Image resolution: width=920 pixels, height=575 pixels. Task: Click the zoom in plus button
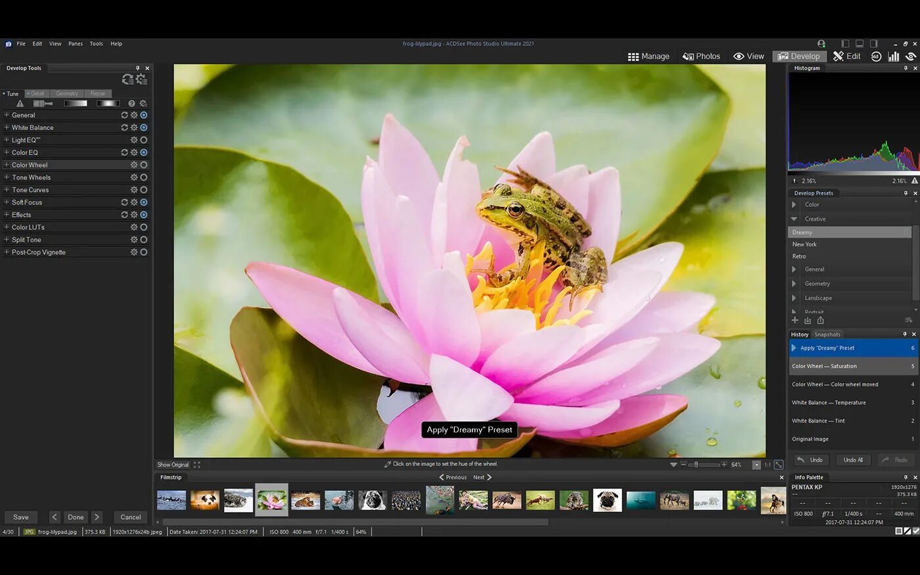(724, 465)
